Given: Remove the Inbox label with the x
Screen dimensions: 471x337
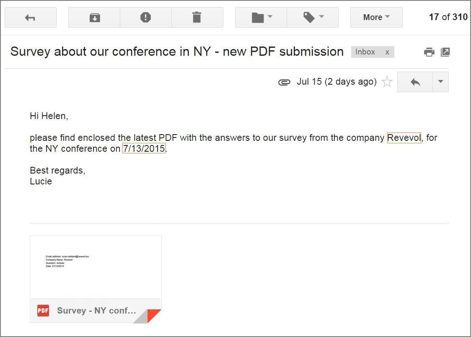Looking at the screenshot, I should point(387,52).
